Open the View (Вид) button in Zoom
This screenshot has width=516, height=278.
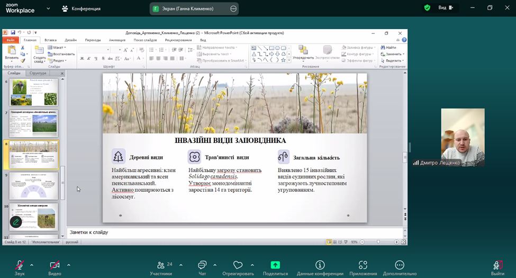(446, 7)
